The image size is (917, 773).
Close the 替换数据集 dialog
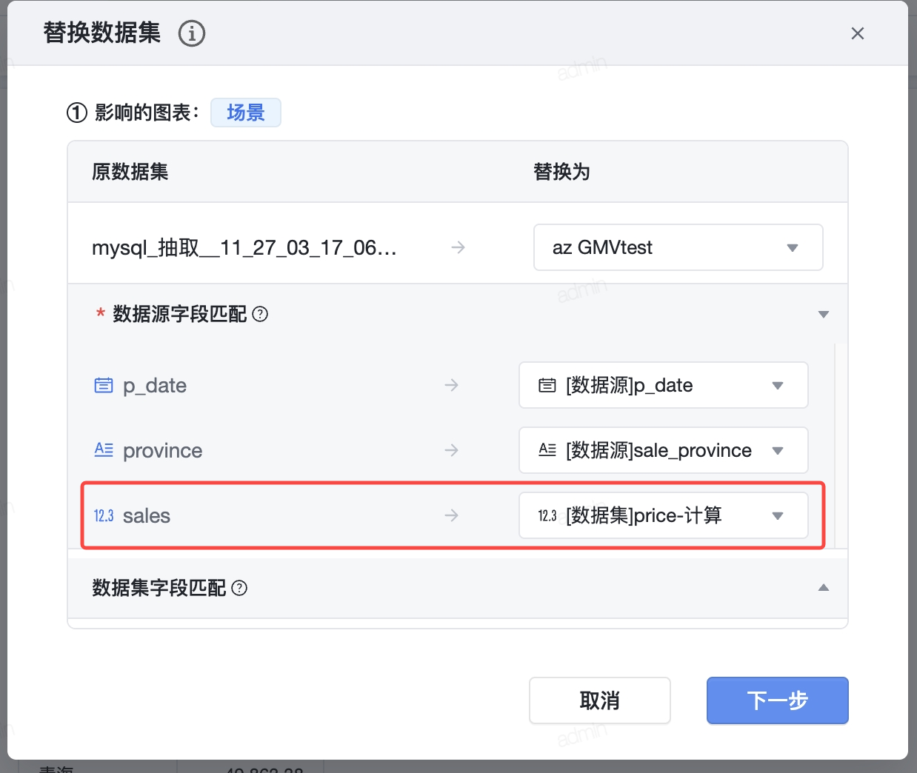coord(858,33)
